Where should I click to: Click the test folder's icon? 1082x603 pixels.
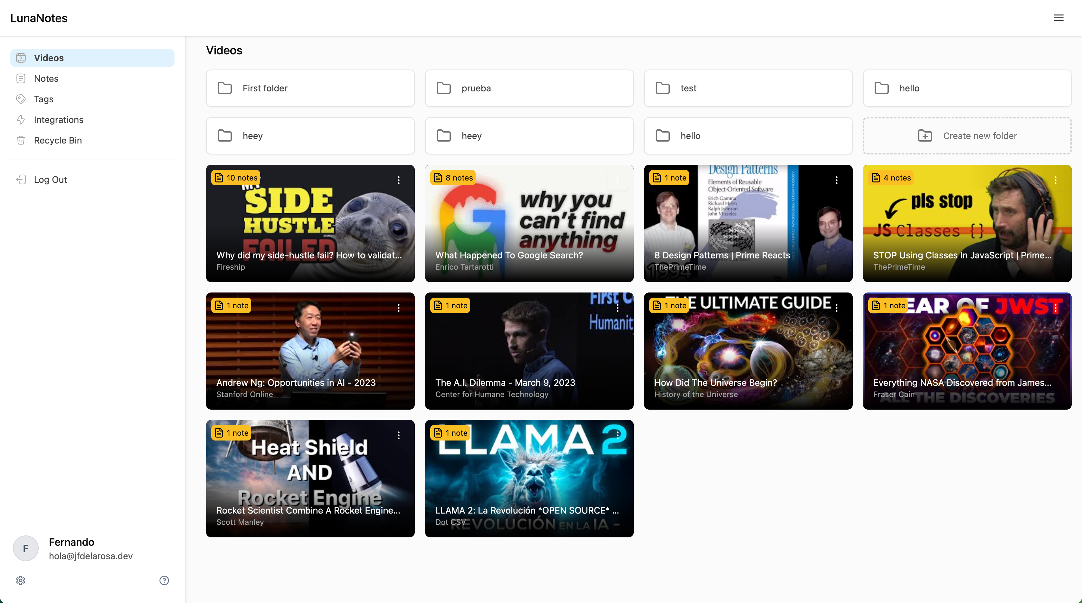[x=663, y=88]
